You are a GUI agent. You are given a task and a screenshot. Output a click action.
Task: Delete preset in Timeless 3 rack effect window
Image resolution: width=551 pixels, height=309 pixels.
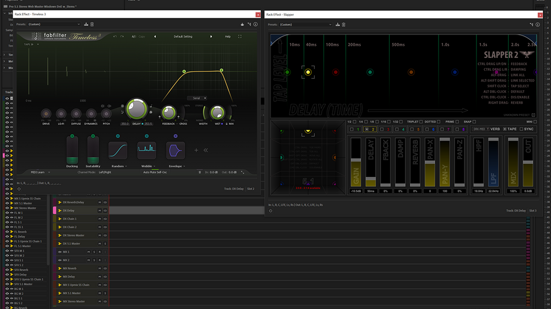[92, 24]
